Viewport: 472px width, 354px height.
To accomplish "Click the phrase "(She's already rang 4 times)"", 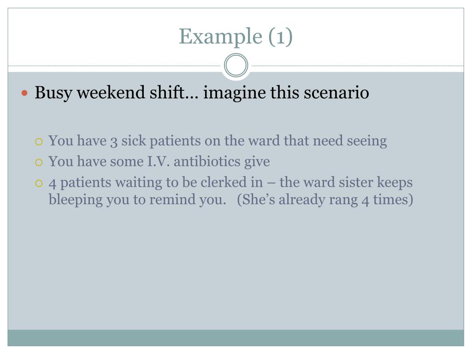I will pos(325,200).
